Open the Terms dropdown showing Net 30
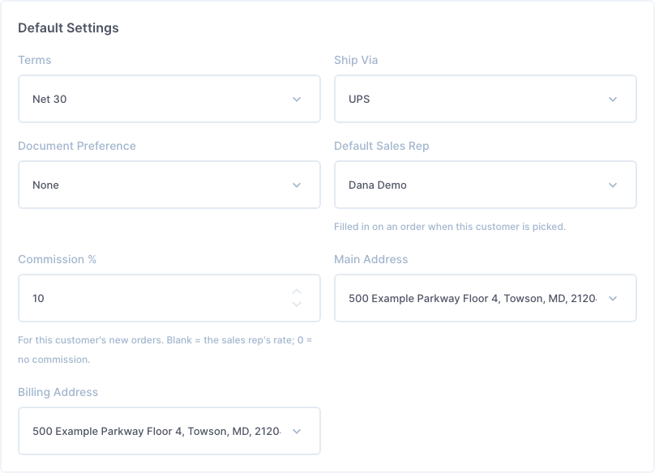Screen dimensions: 655x473 169,99
